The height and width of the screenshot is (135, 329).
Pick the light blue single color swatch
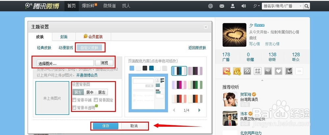coord(132,68)
